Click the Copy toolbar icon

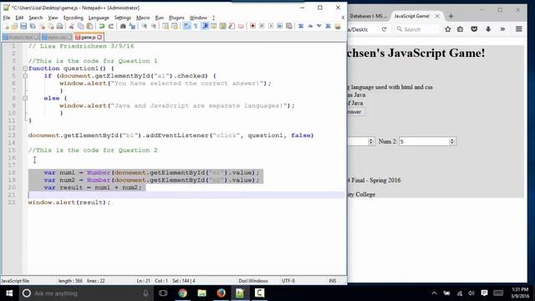coord(80,26)
